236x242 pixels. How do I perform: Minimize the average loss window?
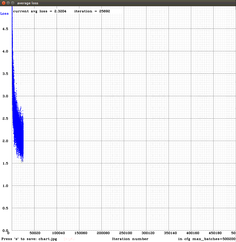click(x=8, y=3)
